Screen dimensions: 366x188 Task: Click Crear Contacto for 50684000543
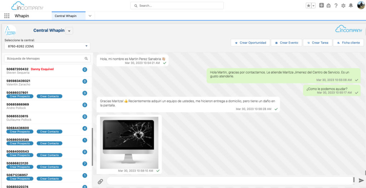click(49, 155)
